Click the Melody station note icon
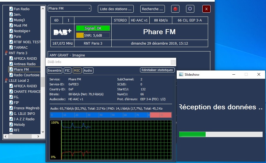Image resolution: width=266 pixels, height=163 pixels. [11, 124]
